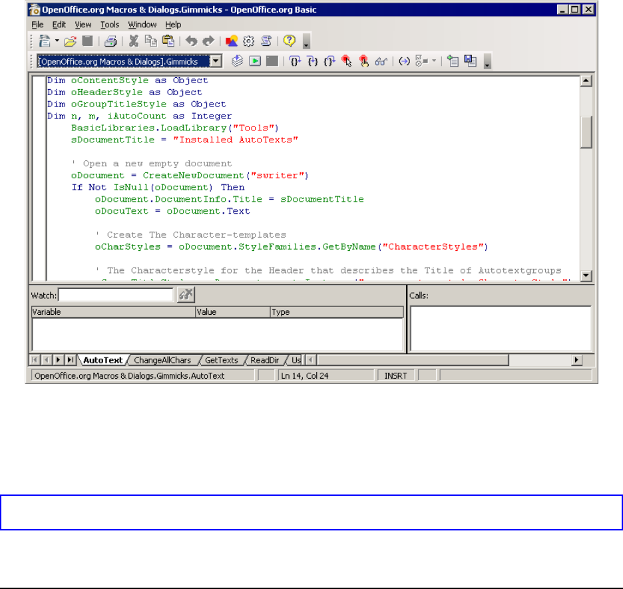Click the Stop macro square icon
This screenshot has height=589, width=623.
click(x=272, y=61)
